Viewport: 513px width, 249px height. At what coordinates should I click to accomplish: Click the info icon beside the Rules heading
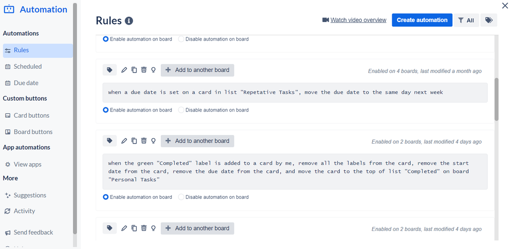pyautogui.click(x=129, y=21)
